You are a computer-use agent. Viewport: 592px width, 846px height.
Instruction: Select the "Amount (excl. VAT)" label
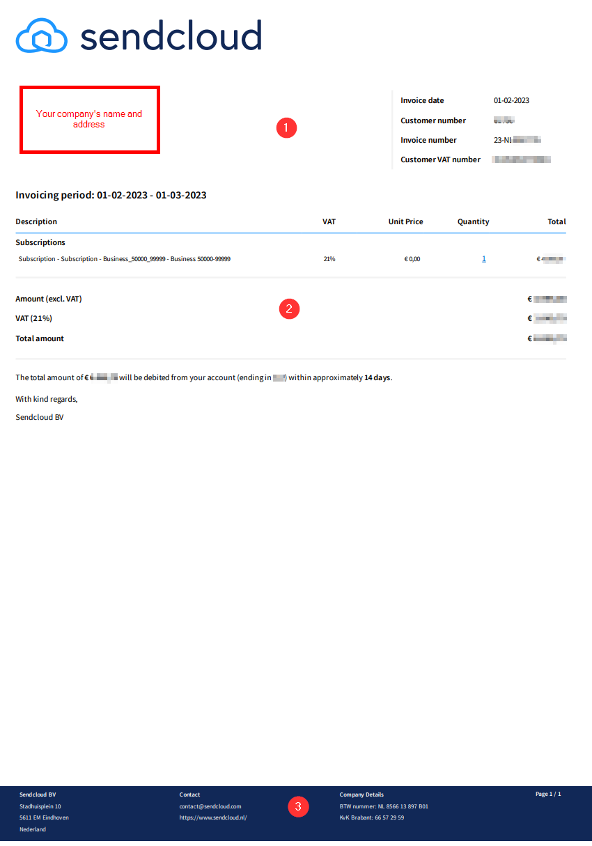[49, 299]
